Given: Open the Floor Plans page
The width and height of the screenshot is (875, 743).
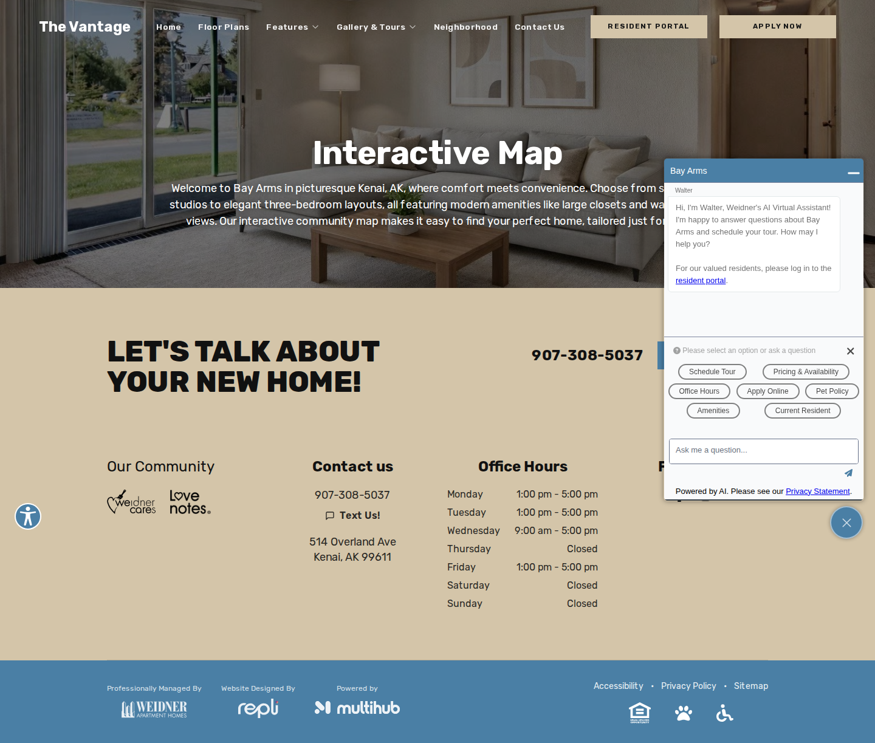Looking at the screenshot, I should click(x=224, y=27).
